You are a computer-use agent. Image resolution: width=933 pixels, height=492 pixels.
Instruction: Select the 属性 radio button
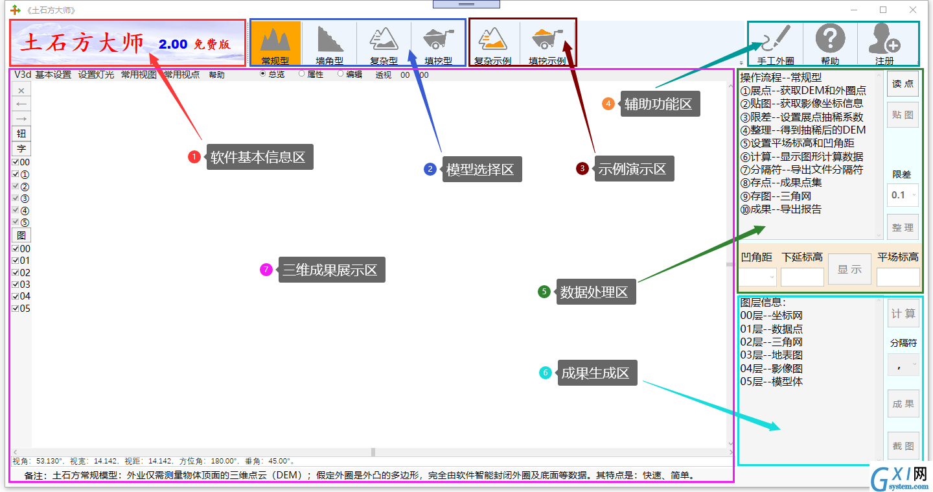pyautogui.click(x=302, y=74)
